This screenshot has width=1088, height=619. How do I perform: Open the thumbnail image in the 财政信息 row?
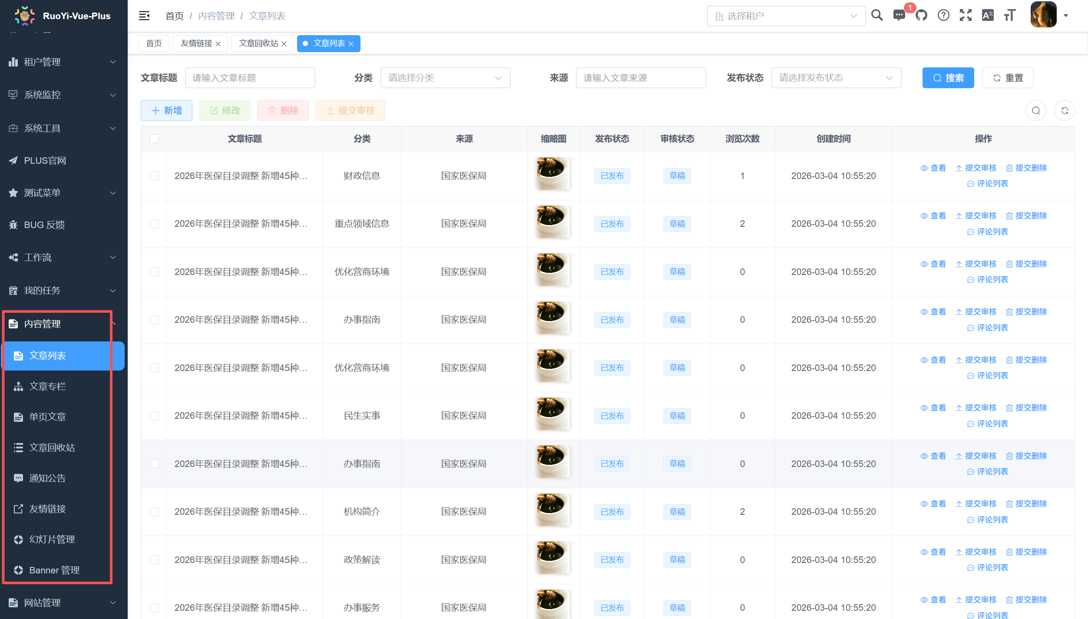pyautogui.click(x=553, y=174)
